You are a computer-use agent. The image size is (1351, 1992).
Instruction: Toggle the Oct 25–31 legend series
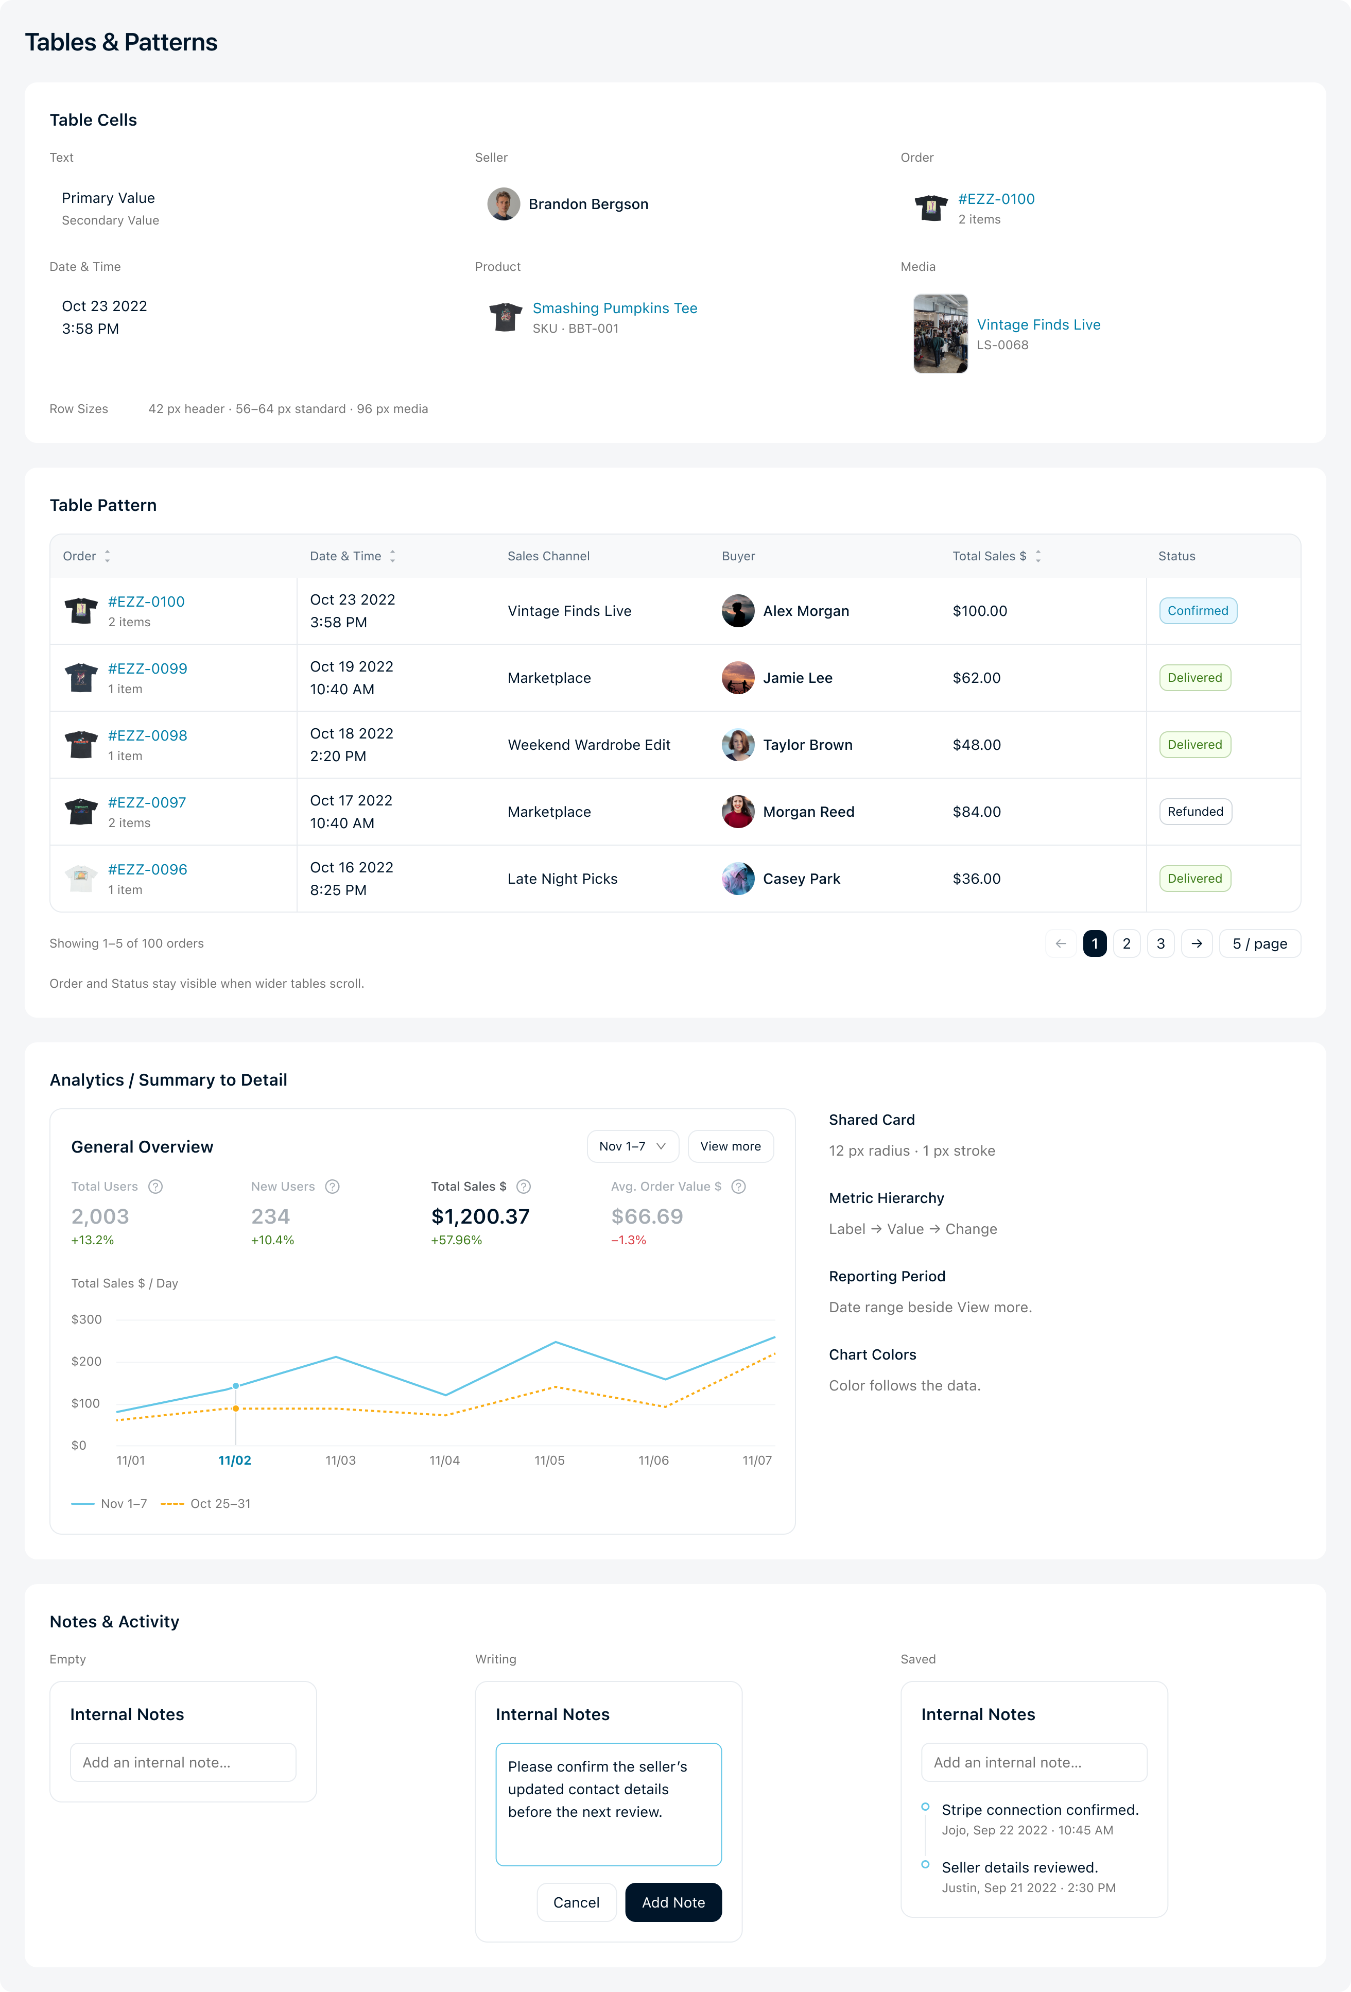coord(205,1503)
